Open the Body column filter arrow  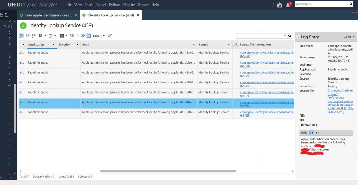tap(194, 45)
